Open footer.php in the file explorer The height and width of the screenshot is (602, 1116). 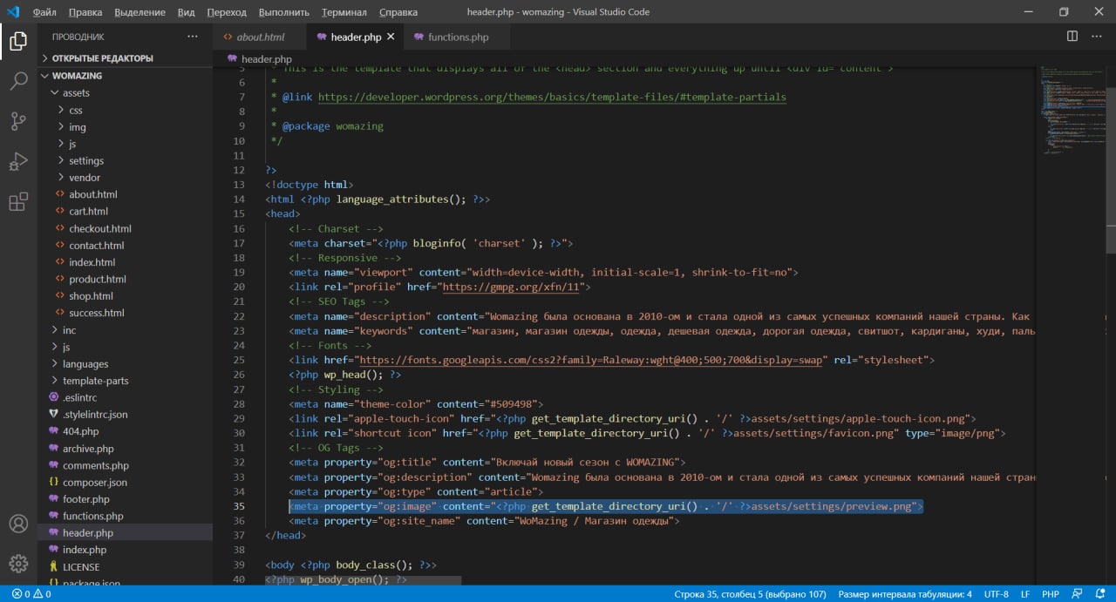click(x=85, y=499)
